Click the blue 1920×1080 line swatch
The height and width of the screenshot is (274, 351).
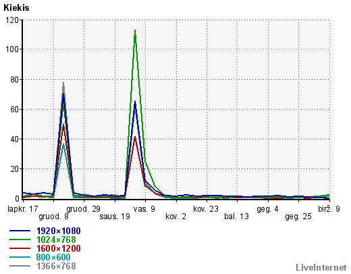20,231
